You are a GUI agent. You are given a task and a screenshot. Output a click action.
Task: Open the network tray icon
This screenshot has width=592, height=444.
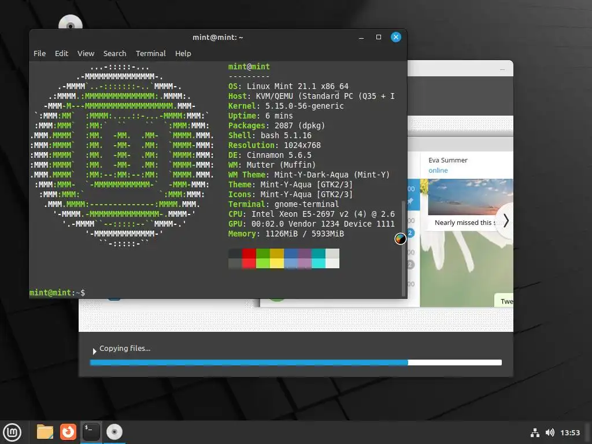click(x=535, y=432)
